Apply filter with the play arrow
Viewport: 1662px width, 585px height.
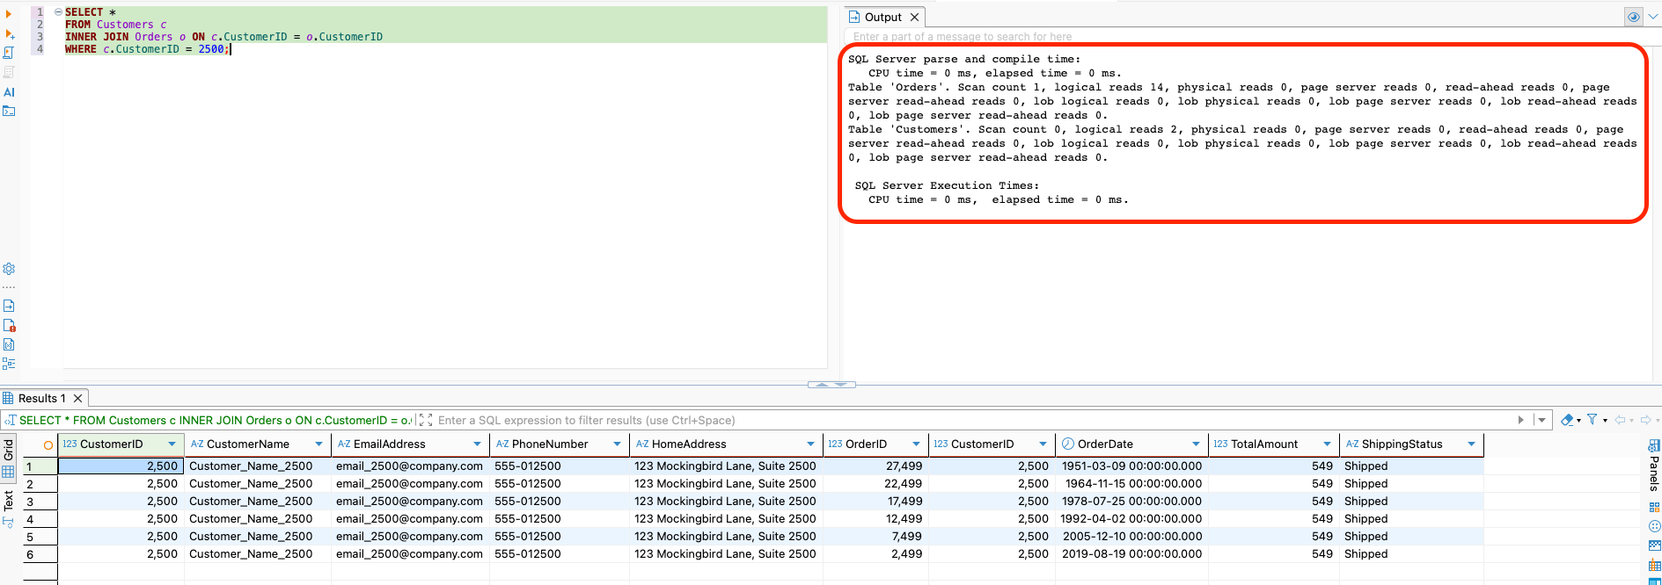[1521, 420]
